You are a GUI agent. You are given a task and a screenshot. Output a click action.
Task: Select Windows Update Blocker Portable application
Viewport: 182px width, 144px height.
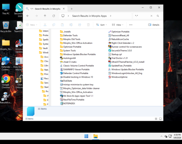(x=126, y=69)
